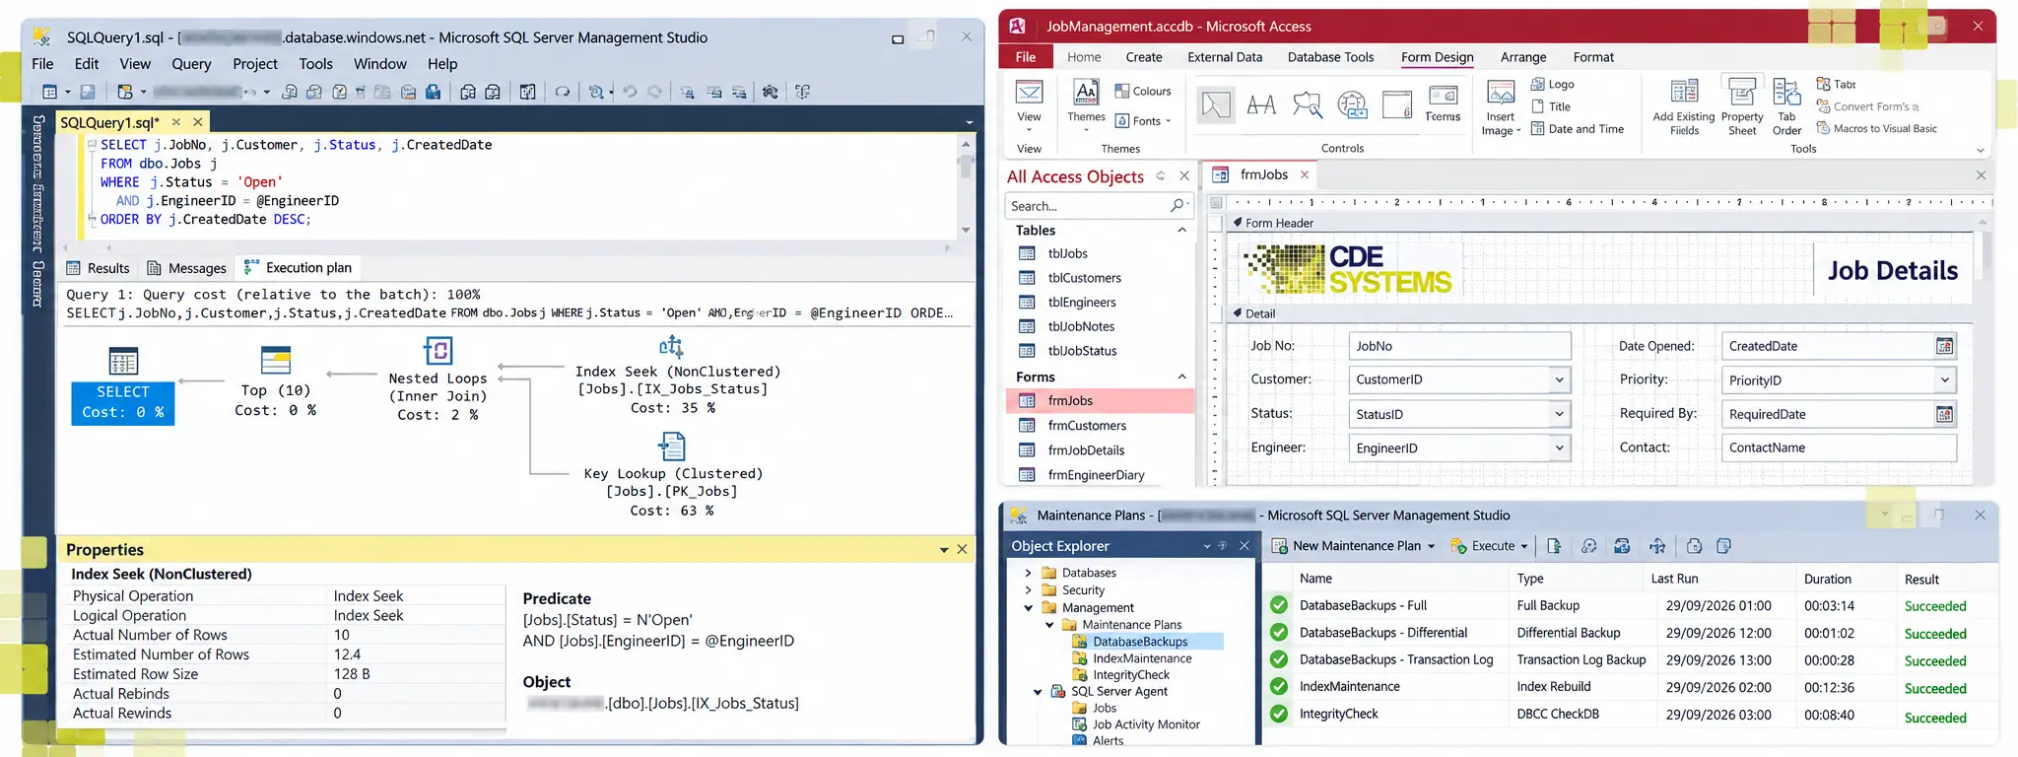Click the Colours icon in the Themes group
Image resolution: width=2018 pixels, height=757 pixels.
point(1122,91)
